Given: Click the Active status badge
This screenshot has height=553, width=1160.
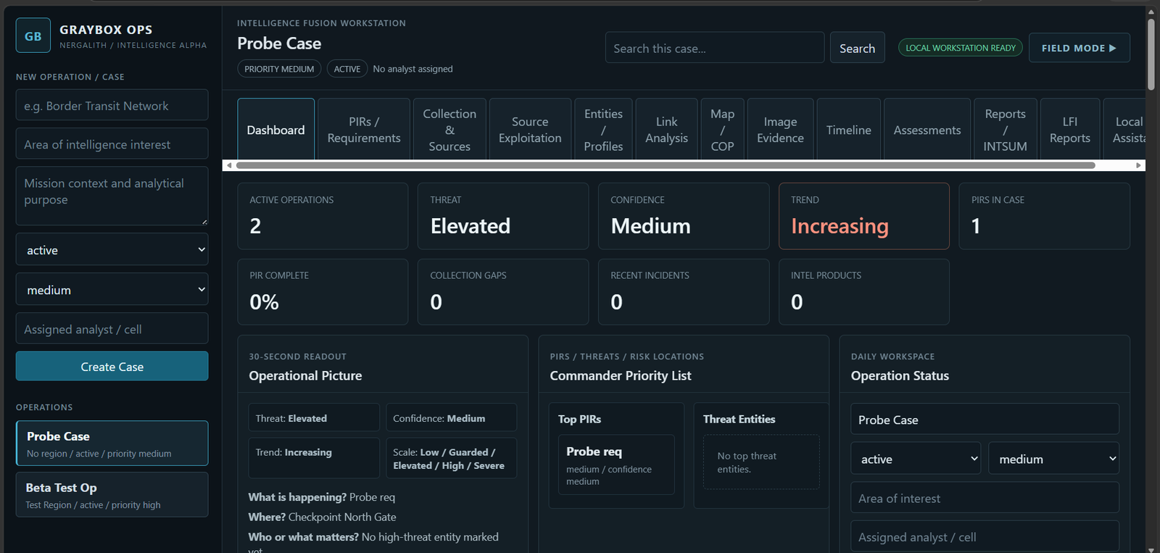Looking at the screenshot, I should coord(347,69).
